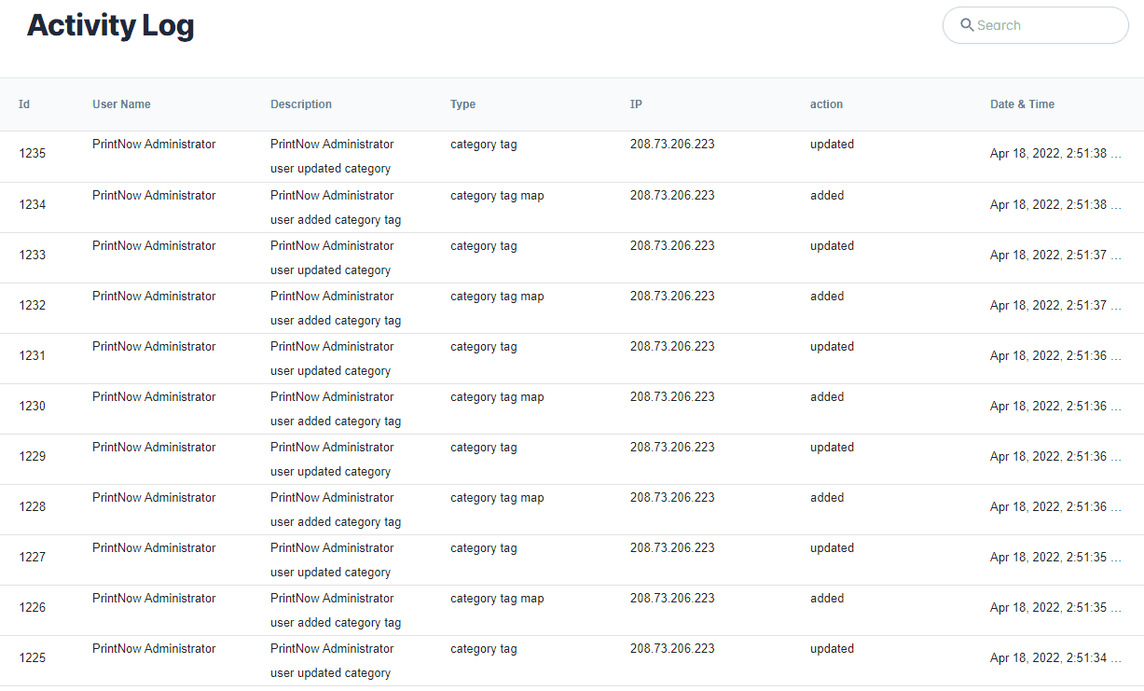Click the User Name cell in row 1229

154,448
